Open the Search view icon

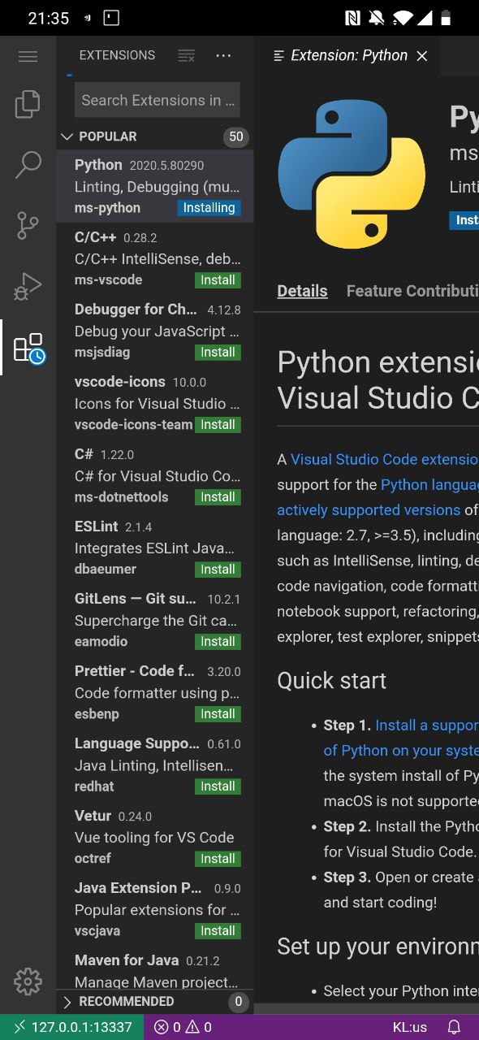[28, 165]
